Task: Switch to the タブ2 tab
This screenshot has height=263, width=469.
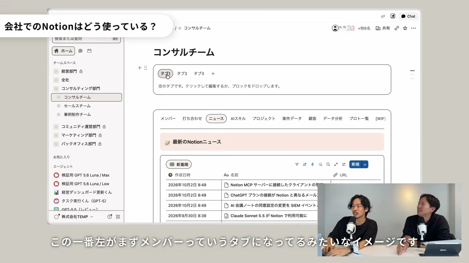Action: pyautogui.click(x=182, y=73)
